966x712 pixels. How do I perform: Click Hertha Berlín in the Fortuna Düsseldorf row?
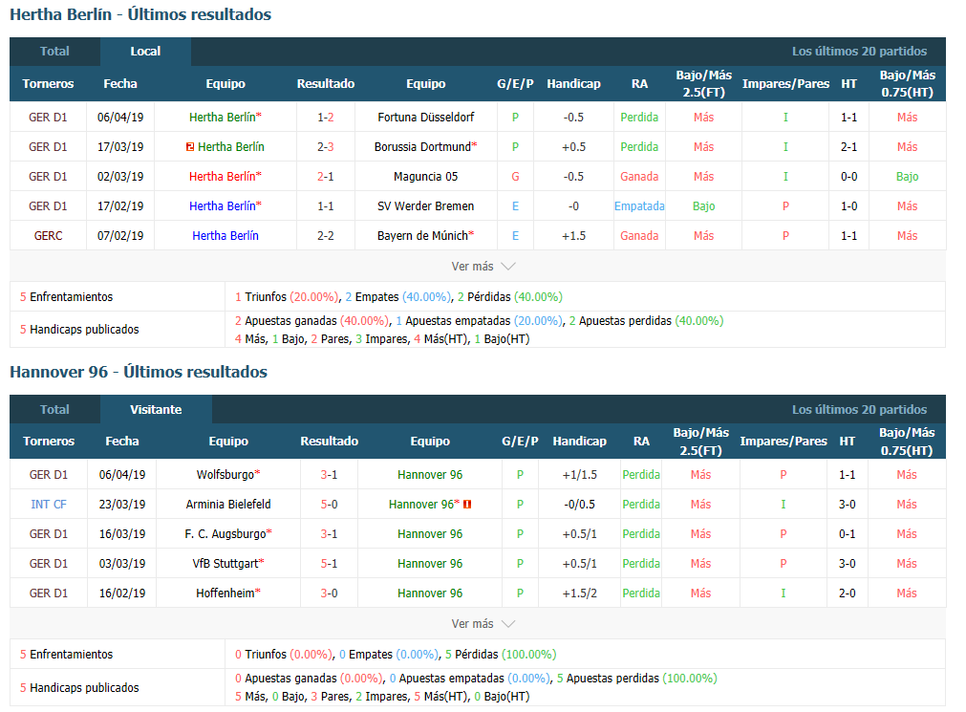click(223, 118)
